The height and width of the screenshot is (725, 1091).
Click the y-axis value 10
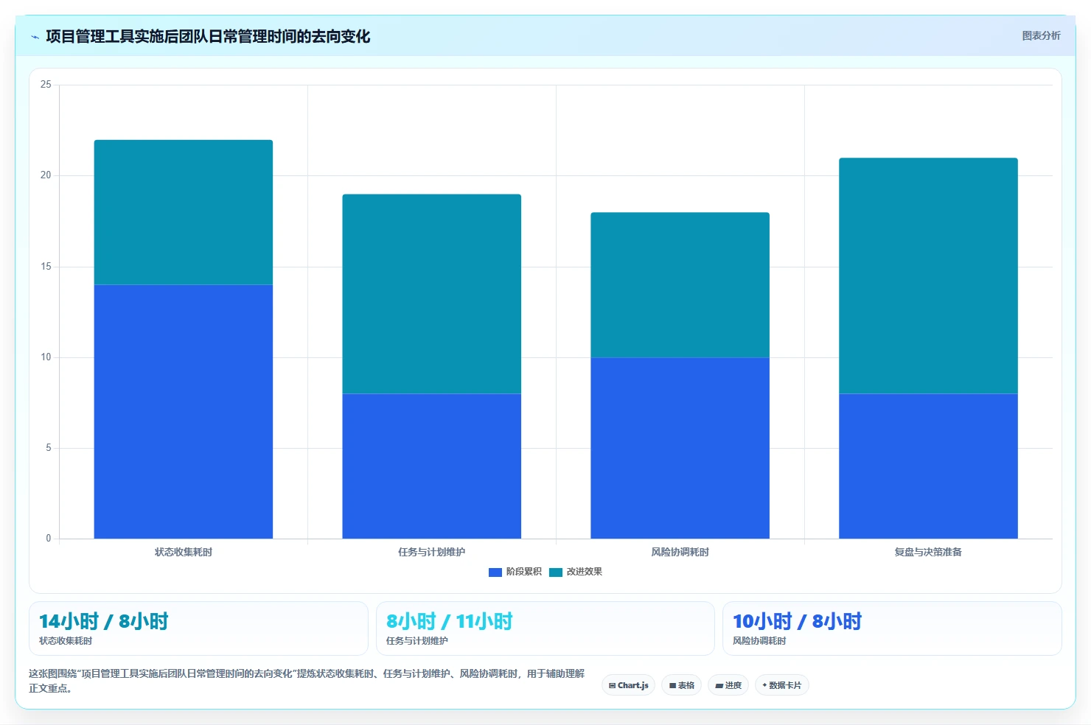point(46,357)
